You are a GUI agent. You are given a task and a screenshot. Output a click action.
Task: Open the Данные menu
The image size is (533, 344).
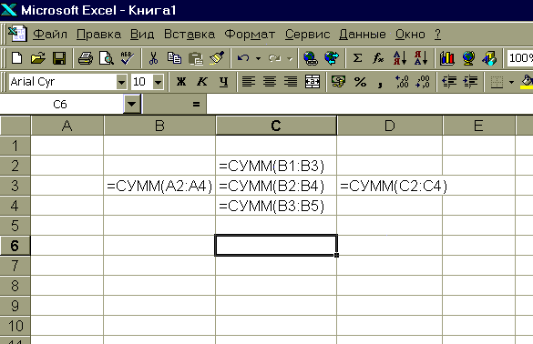click(363, 34)
